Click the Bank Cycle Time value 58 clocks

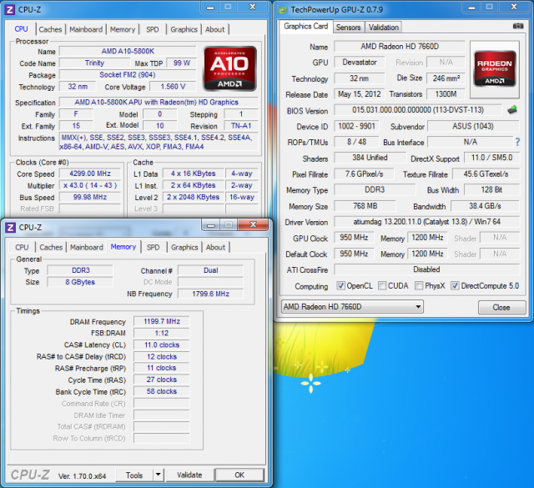pos(162,391)
